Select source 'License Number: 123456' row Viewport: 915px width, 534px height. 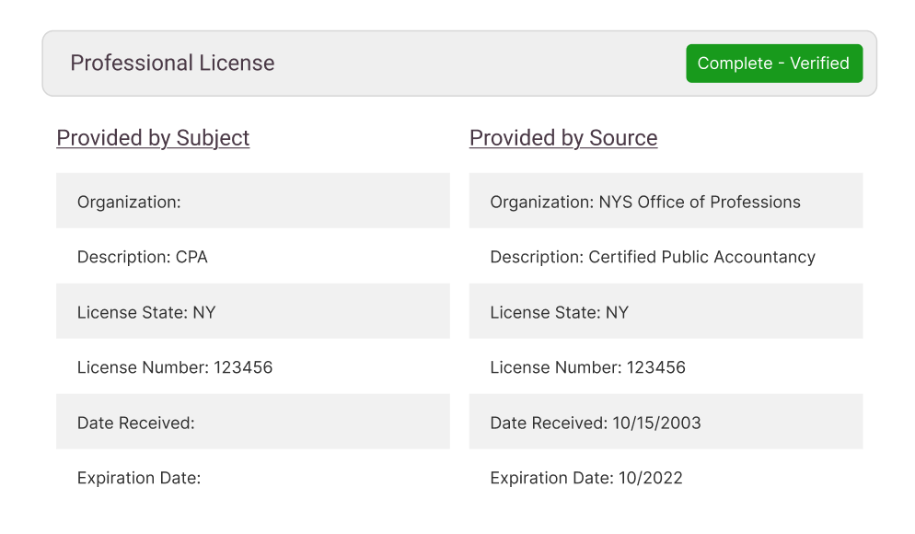click(x=666, y=366)
